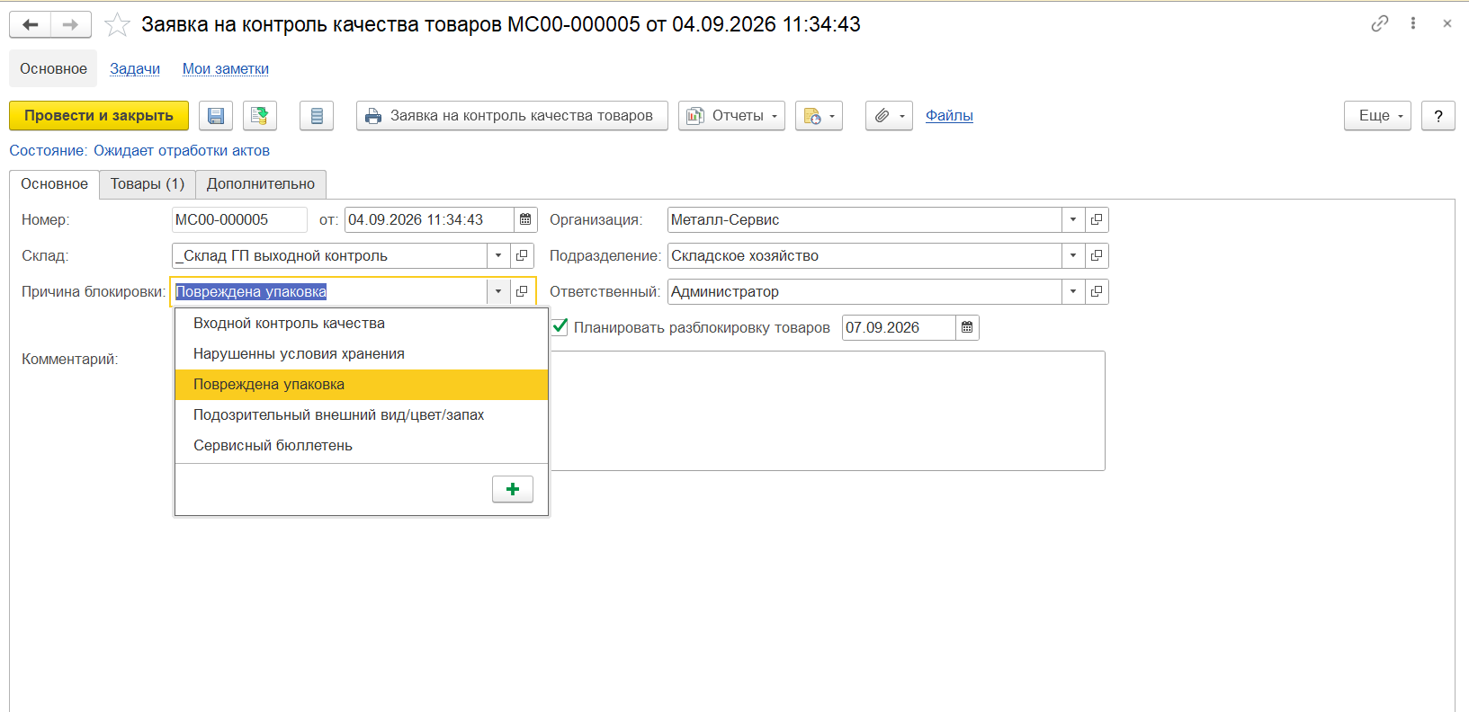Open document movements list icon

(x=317, y=116)
